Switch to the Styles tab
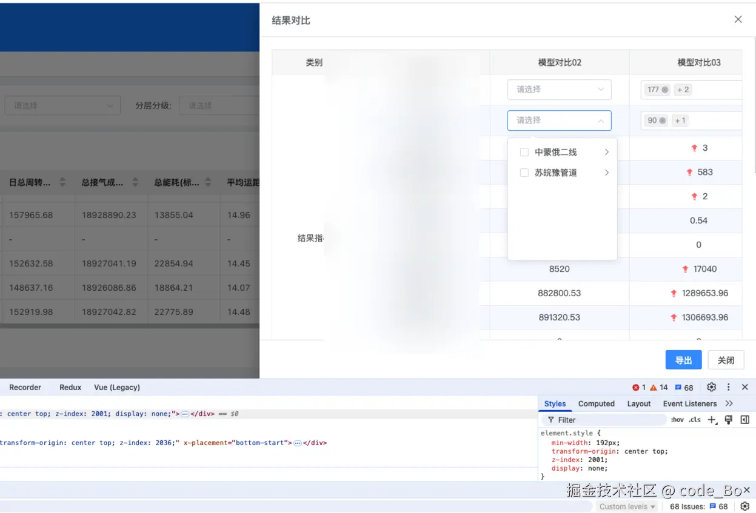 tap(555, 403)
